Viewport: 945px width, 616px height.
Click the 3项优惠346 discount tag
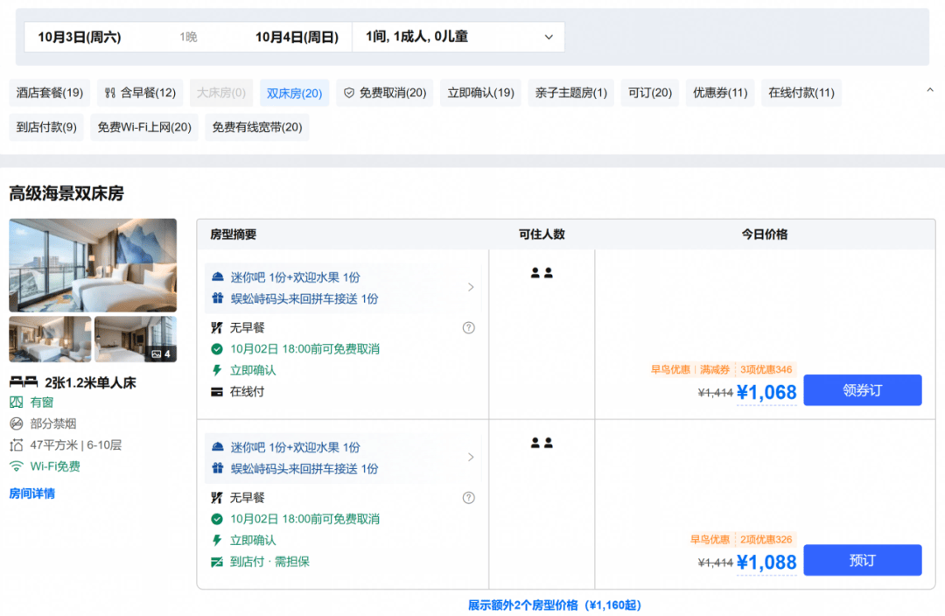pyautogui.click(x=766, y=369)
